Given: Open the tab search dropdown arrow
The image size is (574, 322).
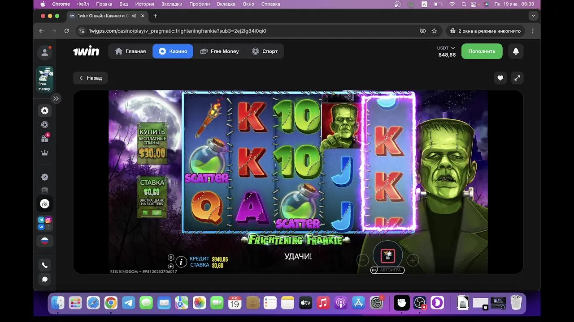Looking at the screenshot, I should pos(533,16).
